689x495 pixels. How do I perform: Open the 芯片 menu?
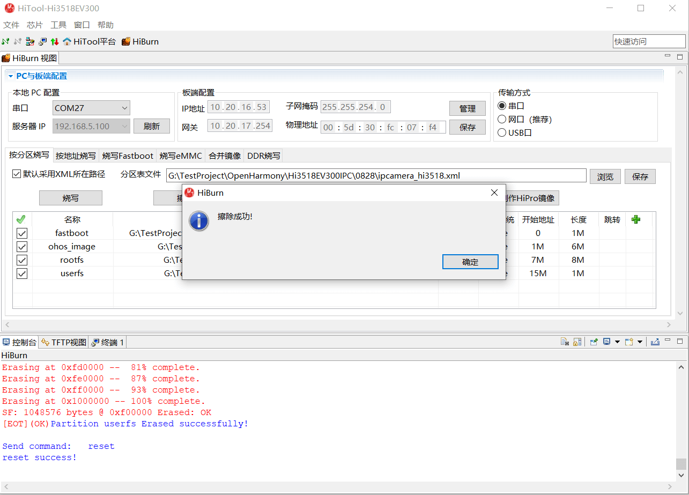click(35, 25)
